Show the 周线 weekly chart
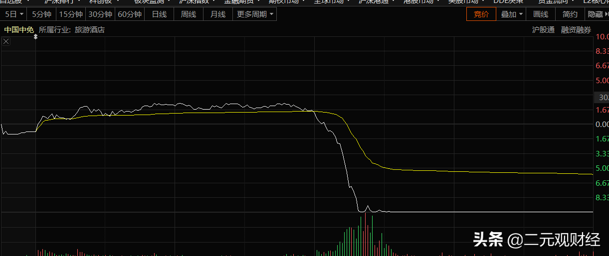The height and width of the screenshot is (256, 609). click(189, 14)
